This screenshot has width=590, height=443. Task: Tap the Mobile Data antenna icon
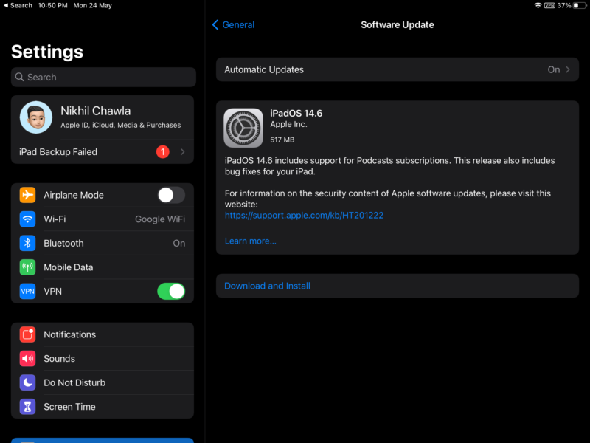point(27,267)
